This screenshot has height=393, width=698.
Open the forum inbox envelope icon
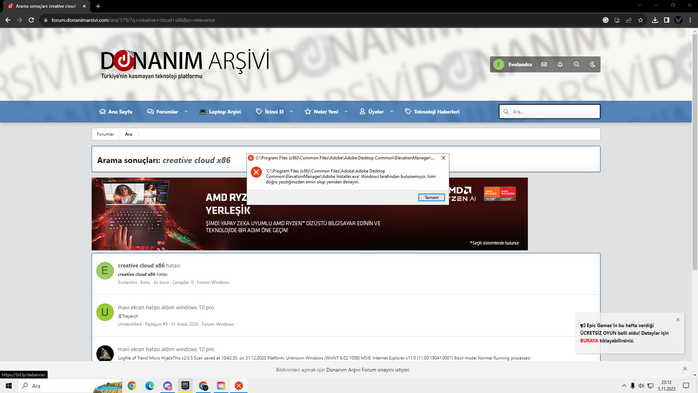[544, 64]
